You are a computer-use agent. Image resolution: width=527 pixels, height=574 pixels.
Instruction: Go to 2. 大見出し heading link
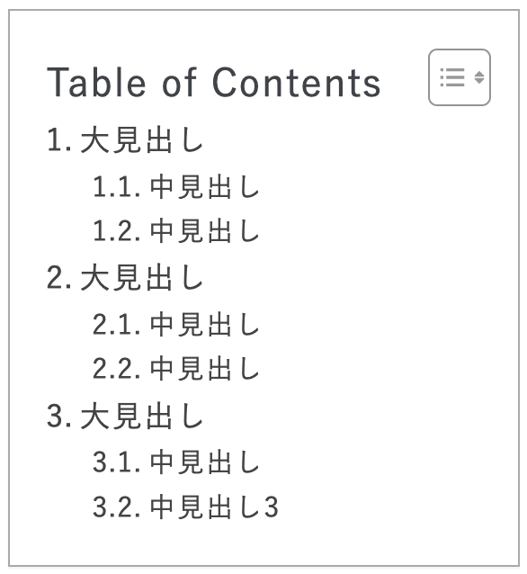tap(125, 277)
